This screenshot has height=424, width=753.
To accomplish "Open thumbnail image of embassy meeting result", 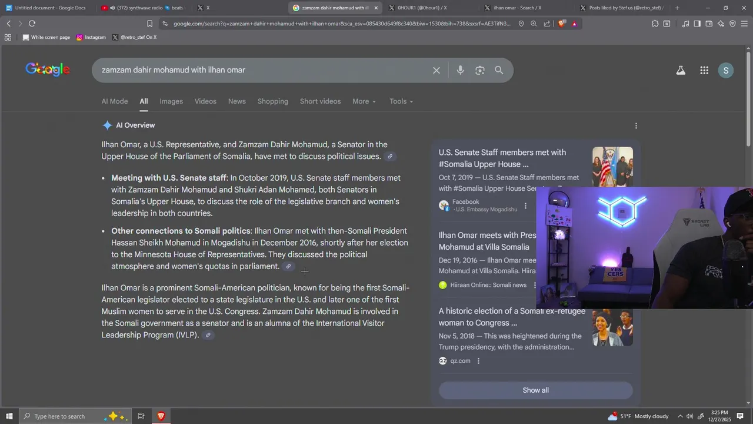I will click(612, 167).
